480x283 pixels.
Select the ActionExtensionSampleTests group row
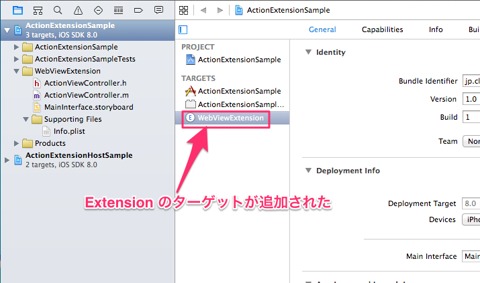click(87, 59)
